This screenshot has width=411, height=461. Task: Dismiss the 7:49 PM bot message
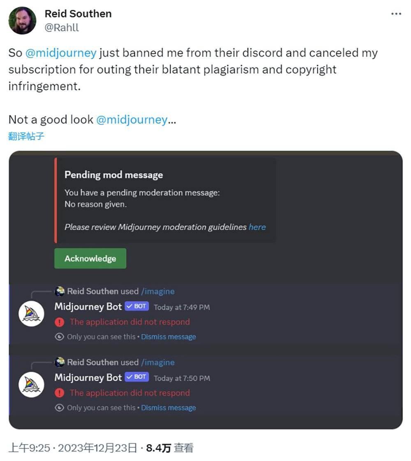pos(169,337)
